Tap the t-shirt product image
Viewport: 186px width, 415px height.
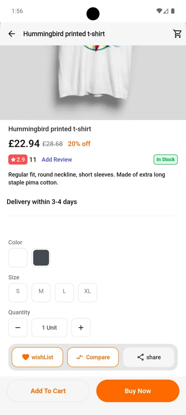[x=93, y=83]
